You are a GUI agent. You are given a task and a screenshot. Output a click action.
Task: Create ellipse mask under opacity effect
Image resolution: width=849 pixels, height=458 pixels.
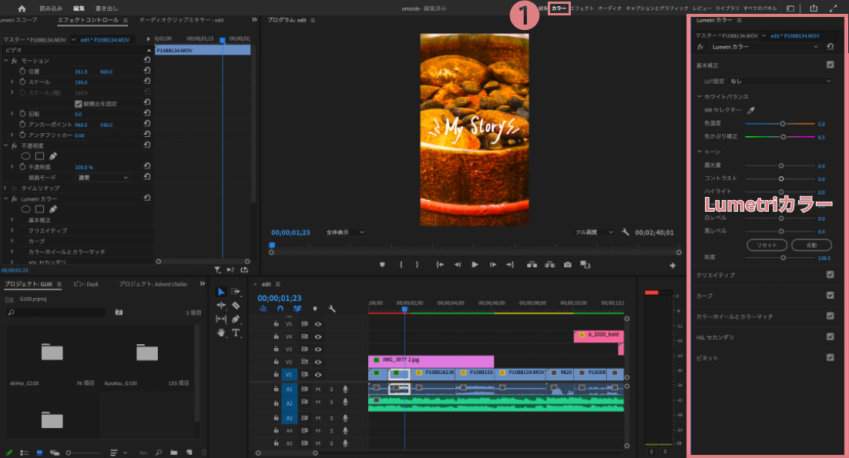click(25, 156)
